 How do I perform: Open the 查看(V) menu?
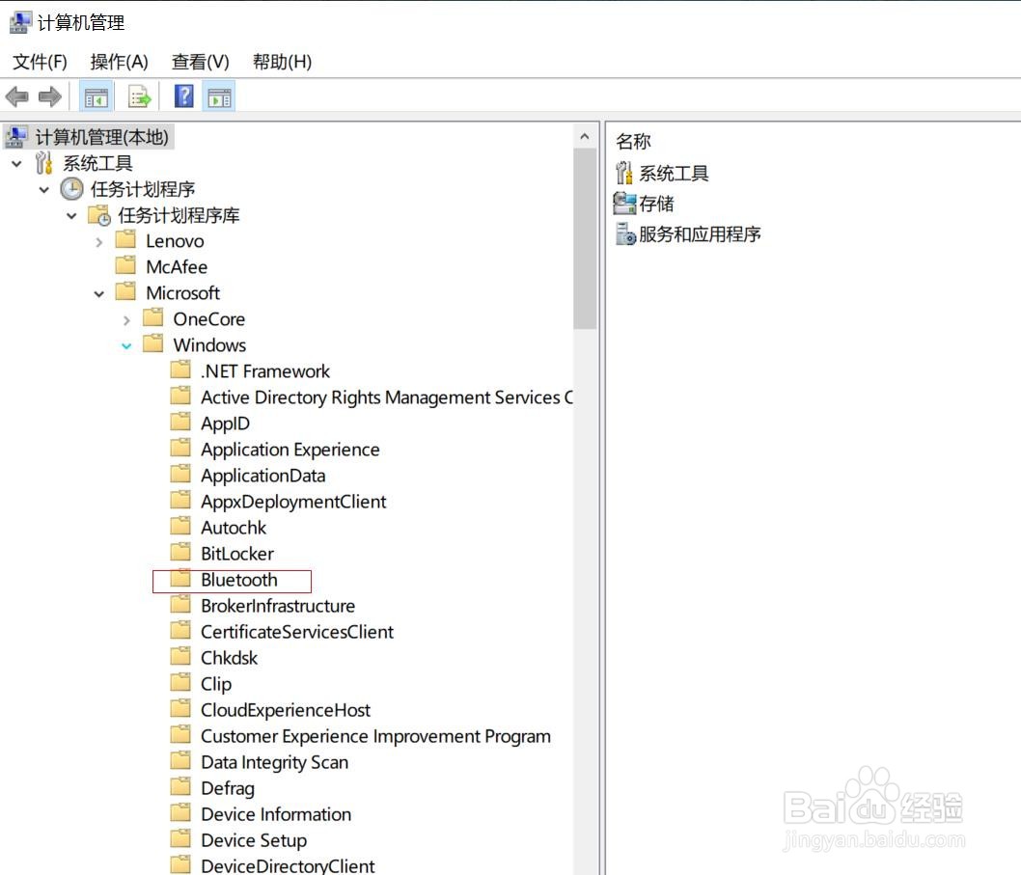tap(201, 62)
